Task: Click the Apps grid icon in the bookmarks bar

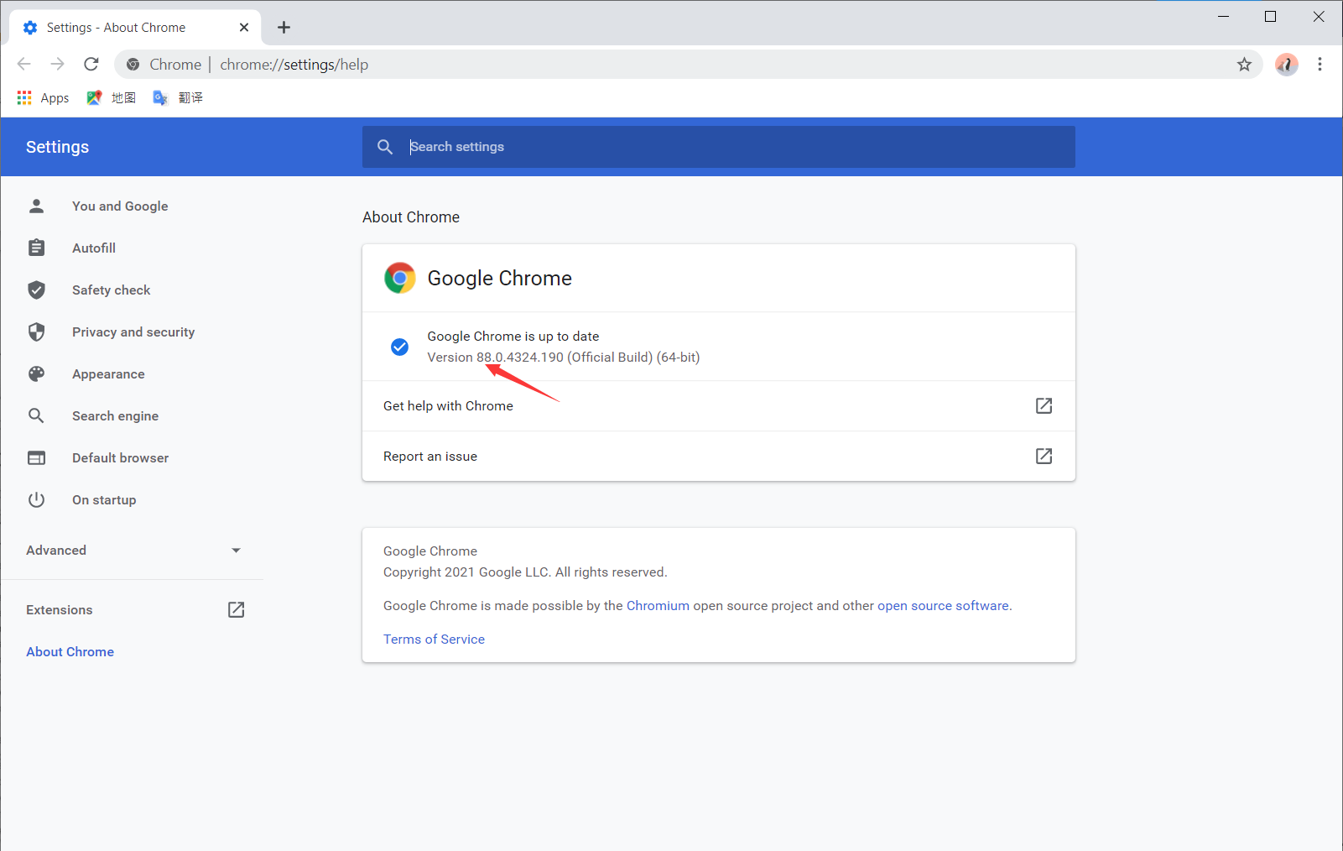Action: tap(24, 97)
